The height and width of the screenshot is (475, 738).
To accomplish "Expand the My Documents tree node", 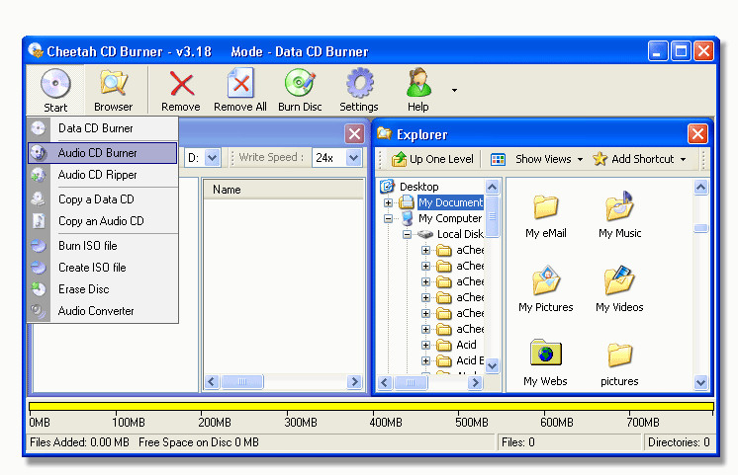I will (389, 203).
